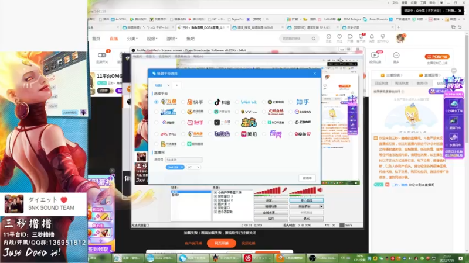Select the bilibili platform radio button
Viewport: 469px width, 263px height.
coord(237,102)
